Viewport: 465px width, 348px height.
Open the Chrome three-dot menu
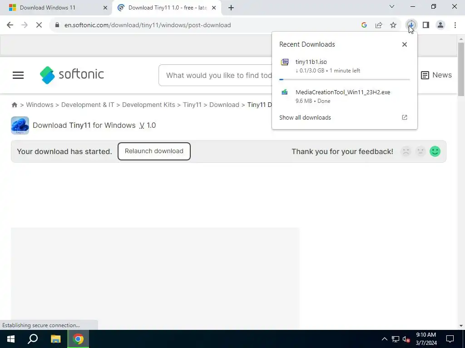(x=455, y=25)
